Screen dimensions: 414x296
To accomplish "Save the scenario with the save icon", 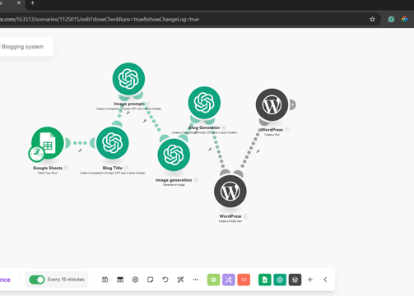I will [x=105, y=280].
